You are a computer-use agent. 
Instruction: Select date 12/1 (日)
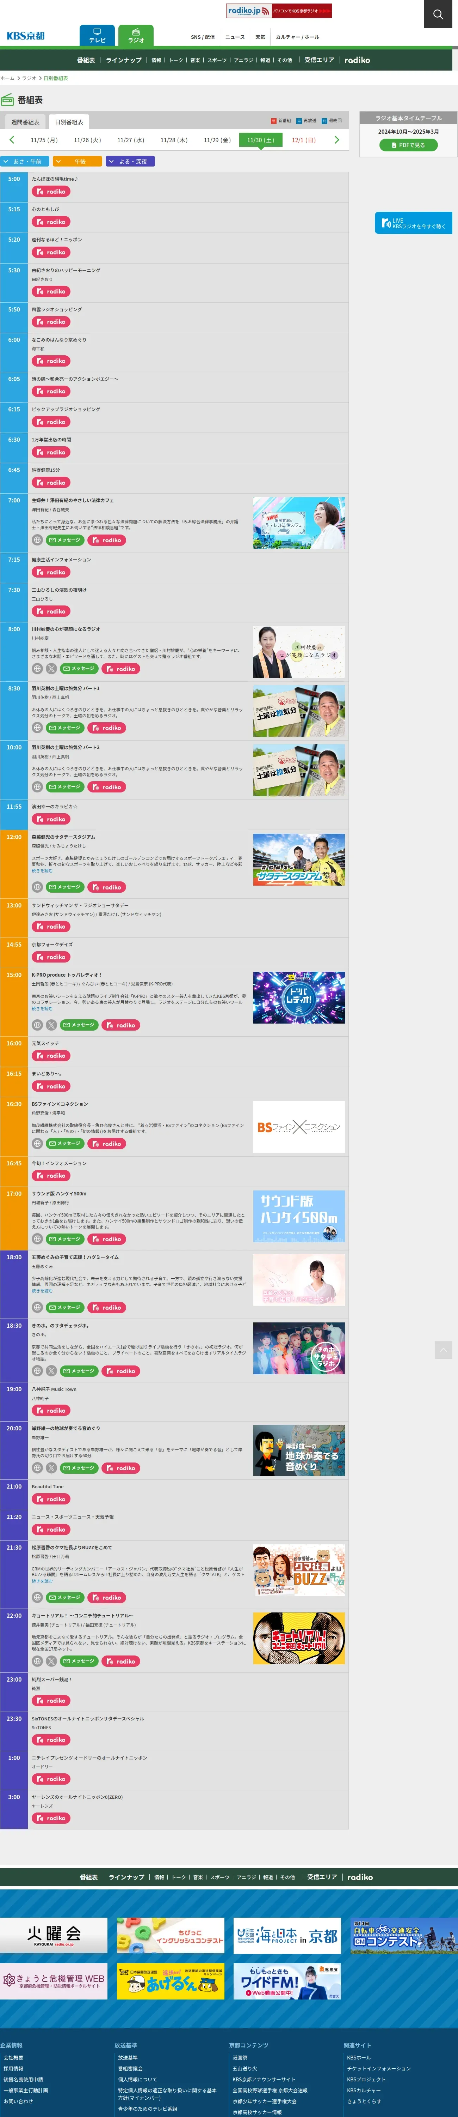pyautogui.click(x=304, y=140)
